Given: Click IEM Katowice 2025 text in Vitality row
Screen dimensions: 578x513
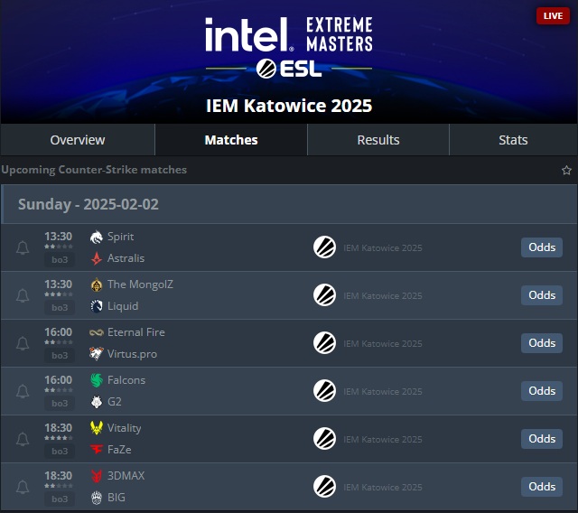Looking at the screenshot, I should (x=383, y=439).
